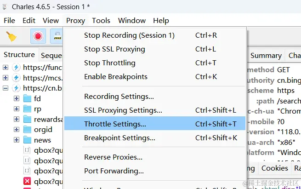Click the broom clear session icon

[11, 36]
